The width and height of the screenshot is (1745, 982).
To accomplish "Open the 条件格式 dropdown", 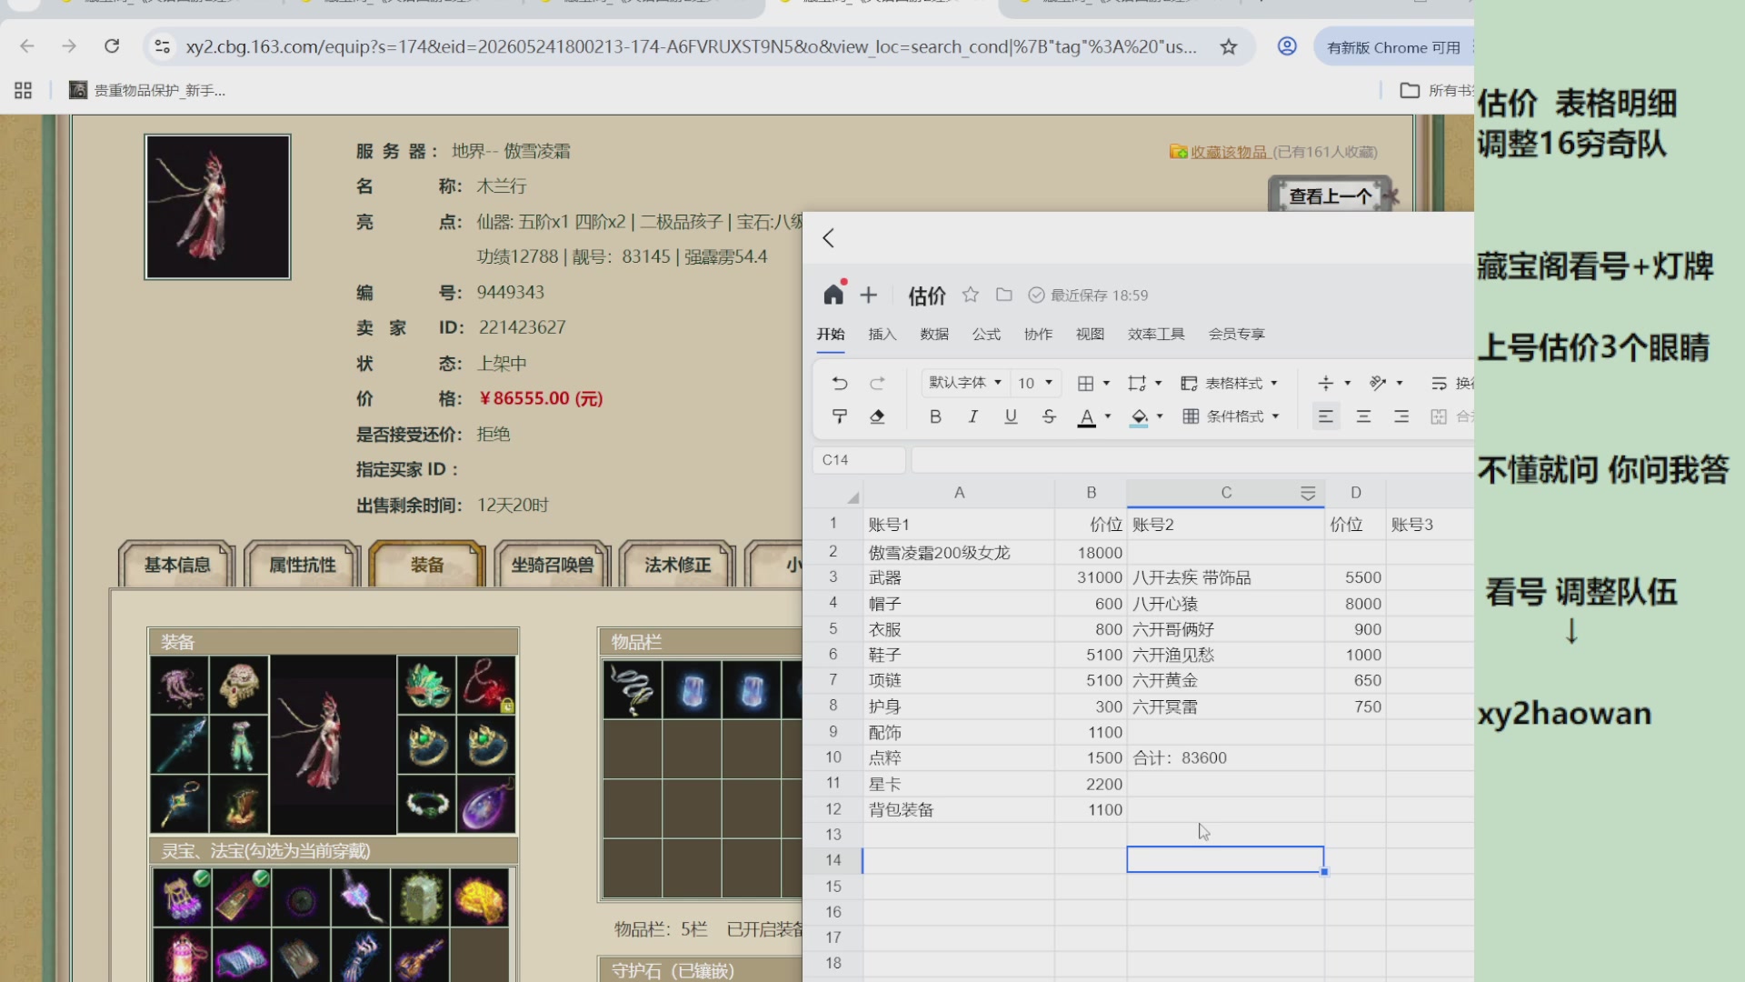I will click(1231, 416).
